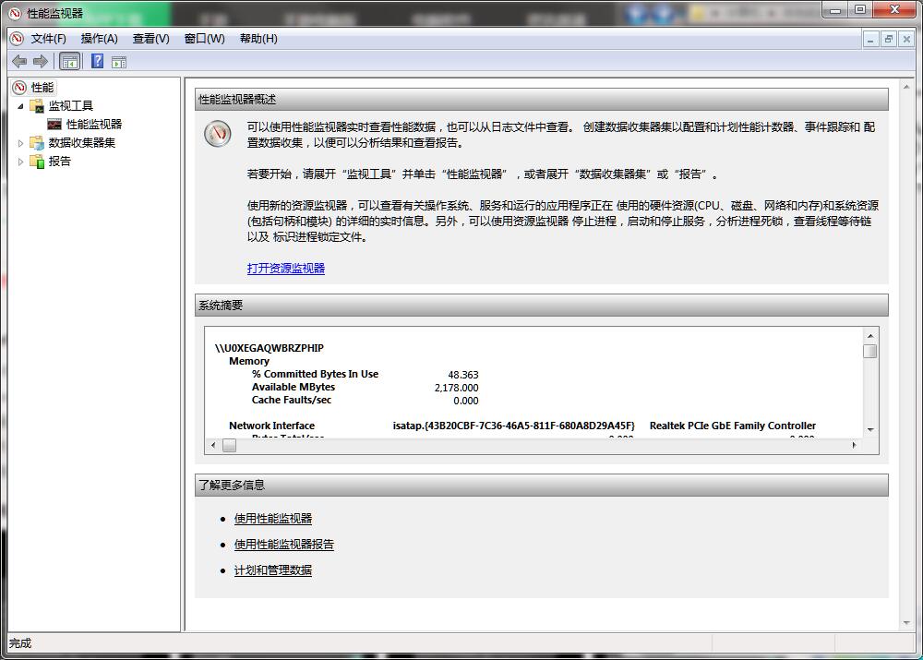This screenshot has height=660, width=923.
Task: Click the Available MBytes counter
Action: (294, 387)
